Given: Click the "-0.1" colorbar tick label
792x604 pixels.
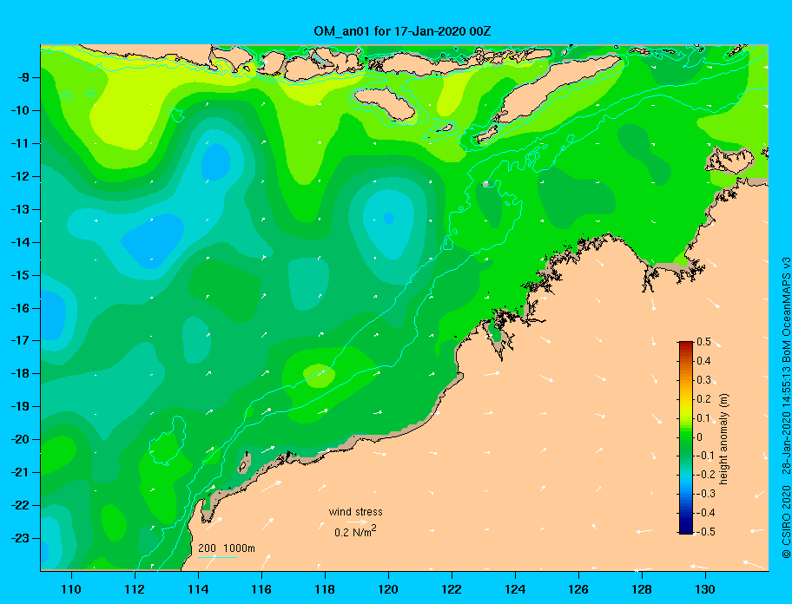Looking at the screenshot, I should point(706,456).
